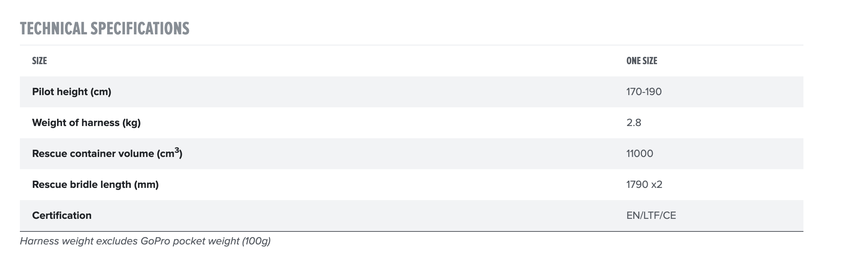
Task: Click the superscript 3 in cm³
Action: click(x=177, y=150)
